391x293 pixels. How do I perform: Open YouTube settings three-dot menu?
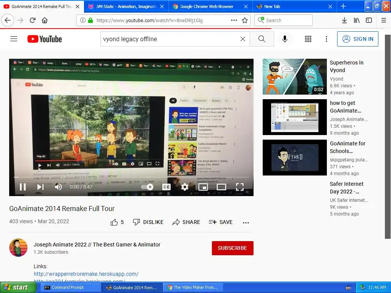tap(326, 39)
